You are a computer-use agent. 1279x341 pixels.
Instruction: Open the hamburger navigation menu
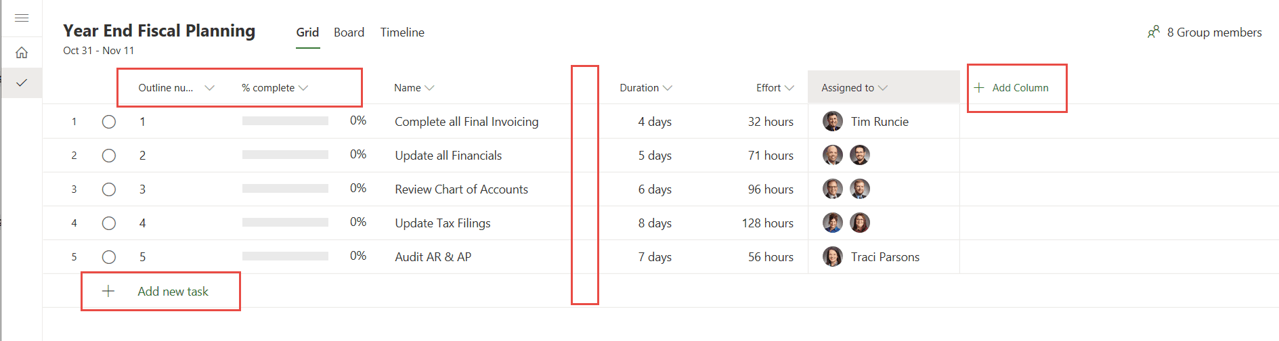point(22,18)
